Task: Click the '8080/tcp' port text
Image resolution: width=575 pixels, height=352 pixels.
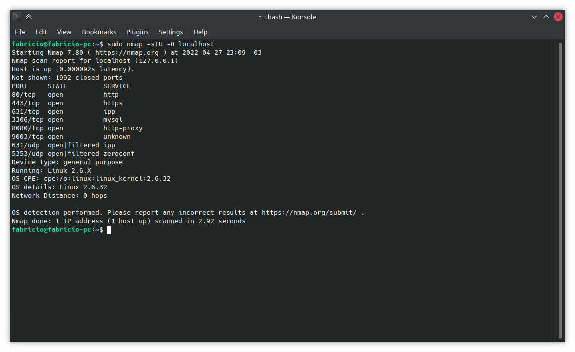Action: (27, 128)
